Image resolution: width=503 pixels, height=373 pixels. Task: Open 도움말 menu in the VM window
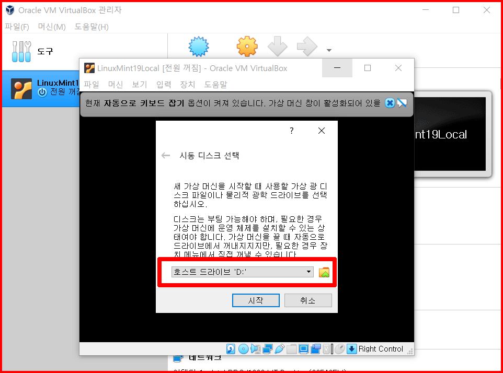coord(215,84)
